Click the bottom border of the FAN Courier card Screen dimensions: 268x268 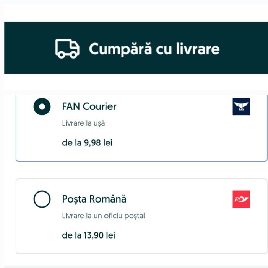141,161
